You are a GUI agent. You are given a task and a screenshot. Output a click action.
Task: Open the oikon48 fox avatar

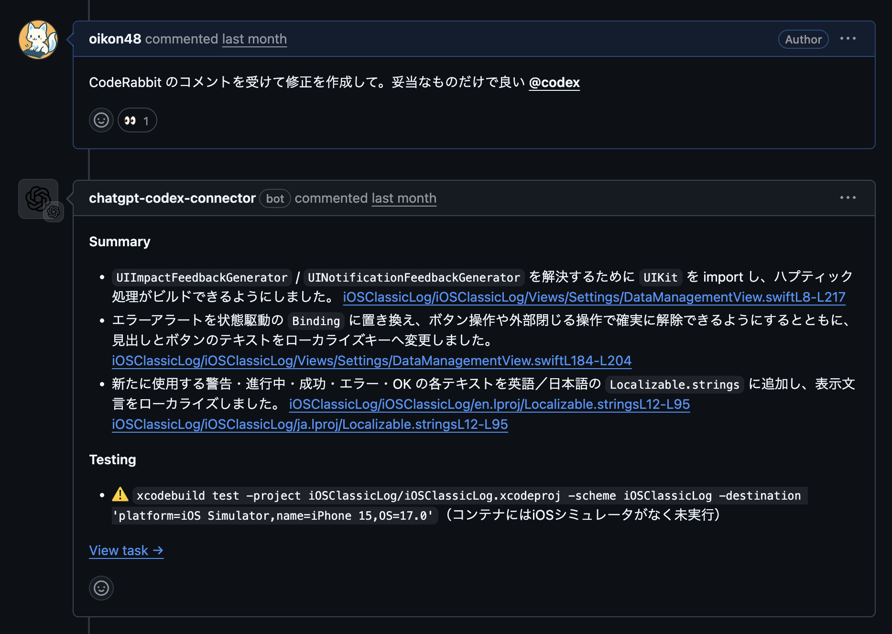[38, 40]
